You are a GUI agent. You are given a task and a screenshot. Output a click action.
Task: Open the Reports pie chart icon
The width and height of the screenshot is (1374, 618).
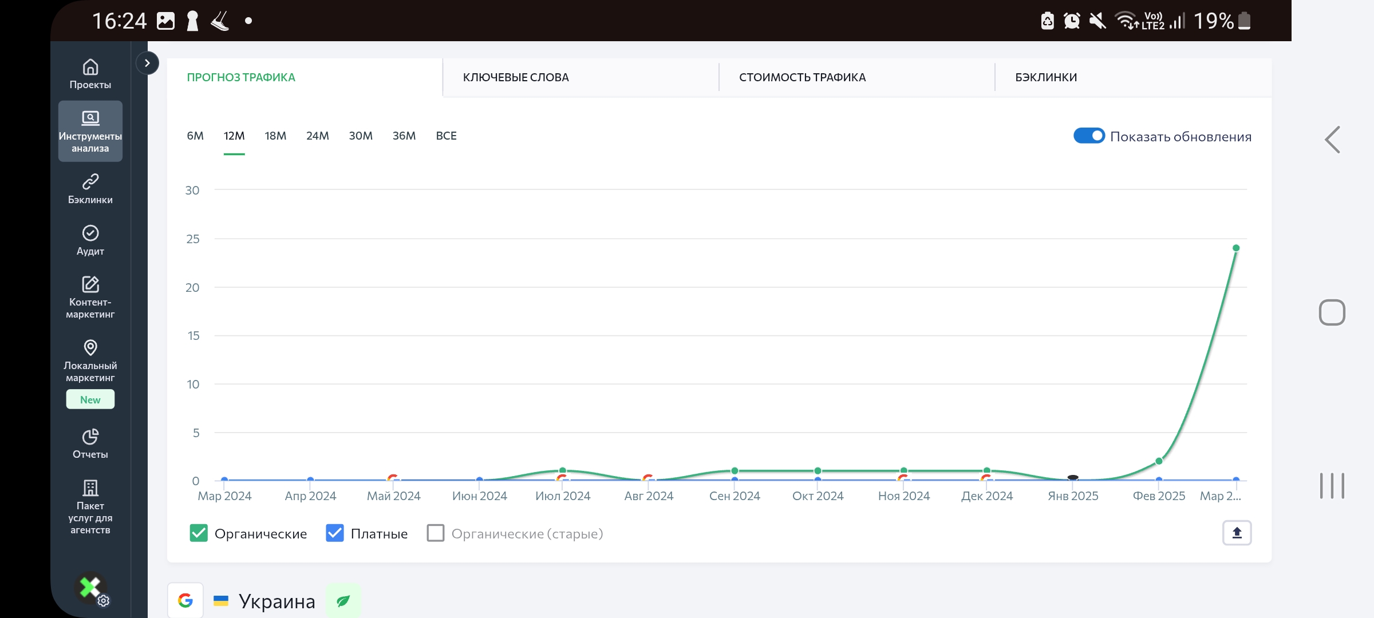pyautogui.click(x=90, y=437)
